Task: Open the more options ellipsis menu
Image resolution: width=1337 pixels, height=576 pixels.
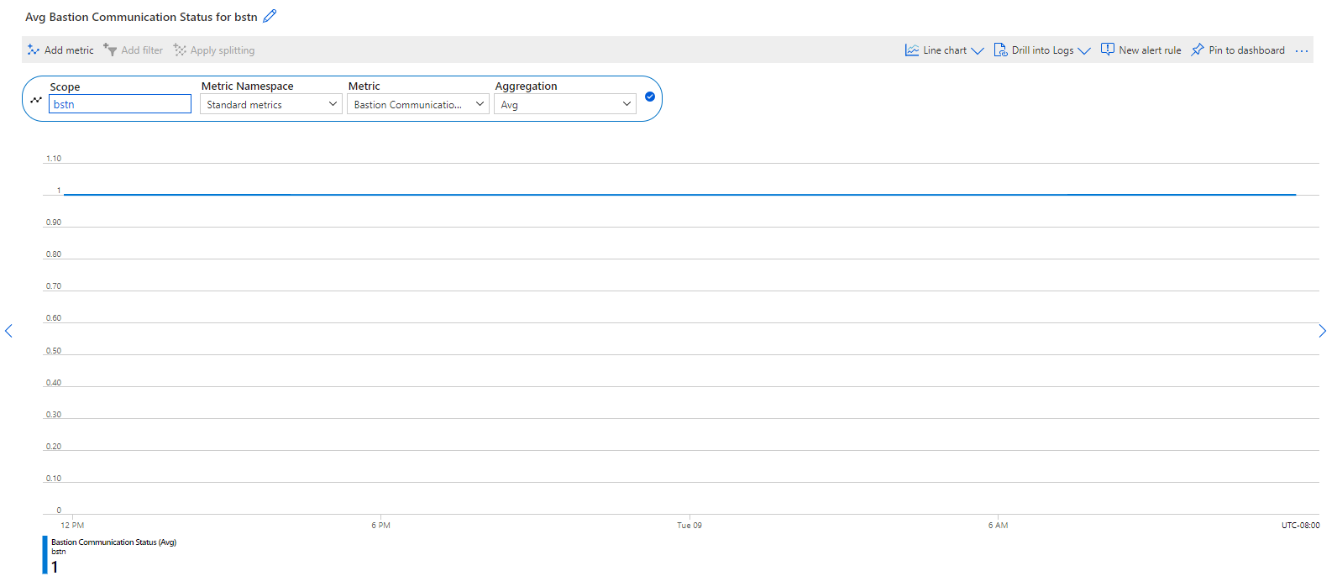Action: 1302,51
